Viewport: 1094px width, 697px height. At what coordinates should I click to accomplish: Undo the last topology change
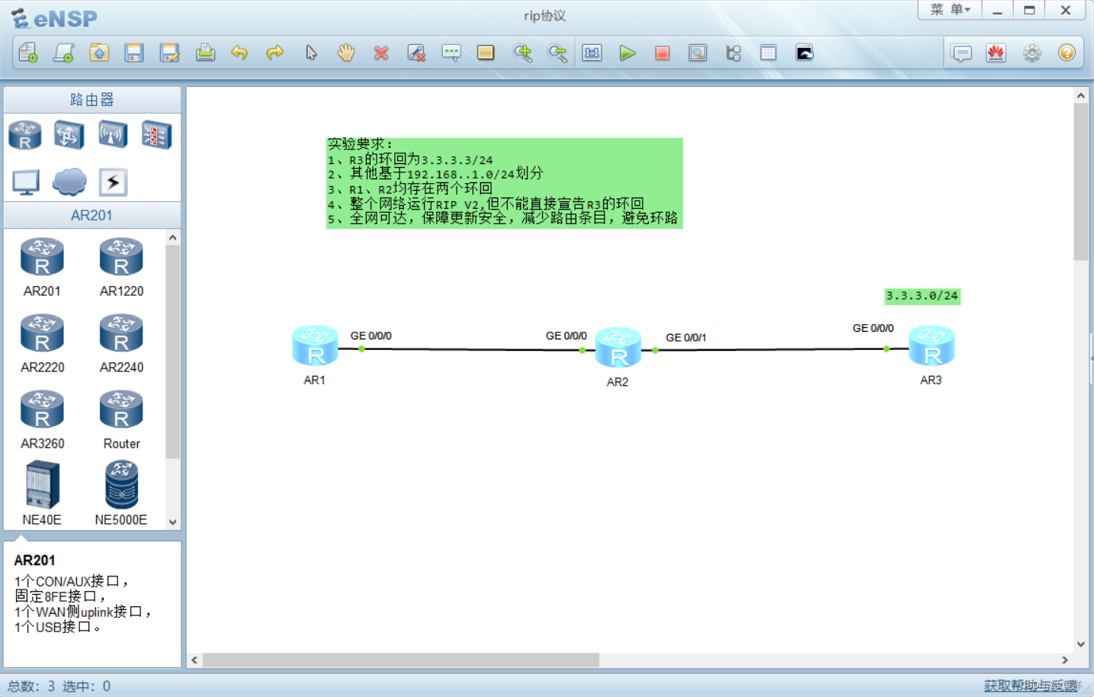point(239,53)
